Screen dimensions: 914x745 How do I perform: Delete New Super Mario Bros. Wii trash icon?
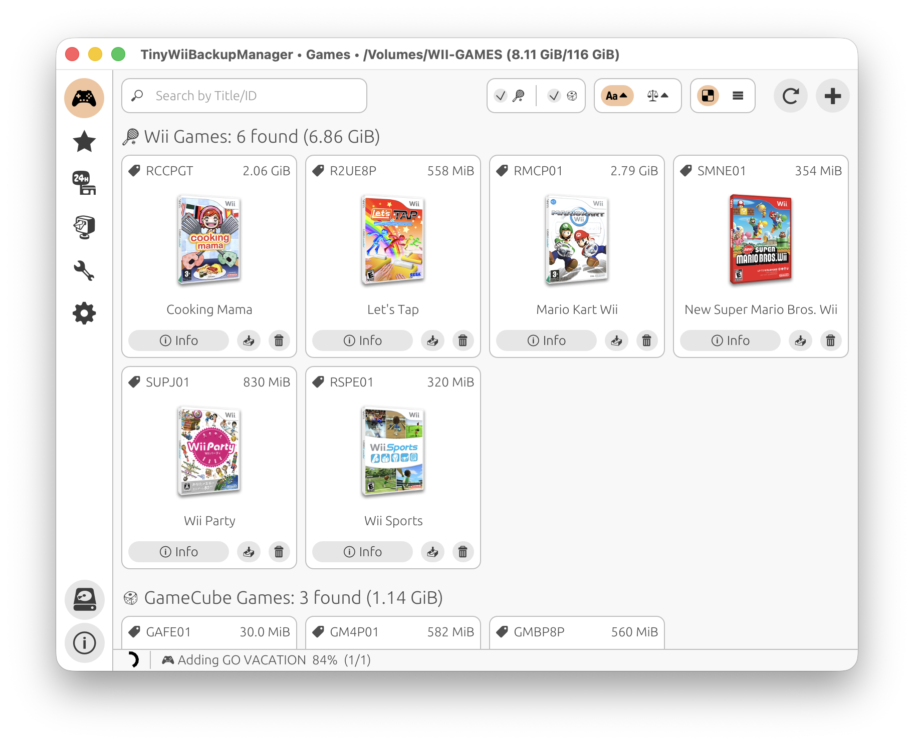(831, 340)
